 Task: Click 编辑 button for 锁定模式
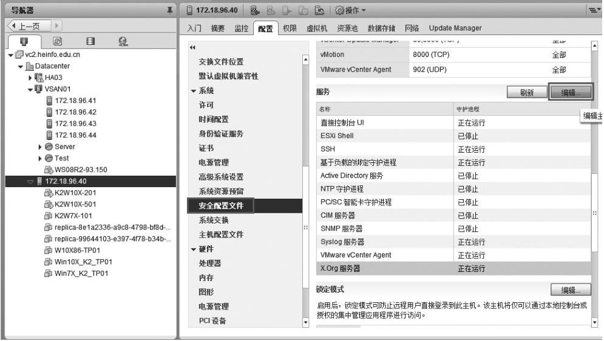pos(571,290)
